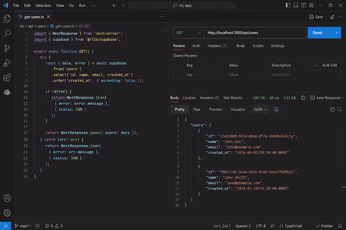This screenshot has width=346, height=230.
Task: Open the more actions ellipsis beside the pencil
Action: click(340, 17)
